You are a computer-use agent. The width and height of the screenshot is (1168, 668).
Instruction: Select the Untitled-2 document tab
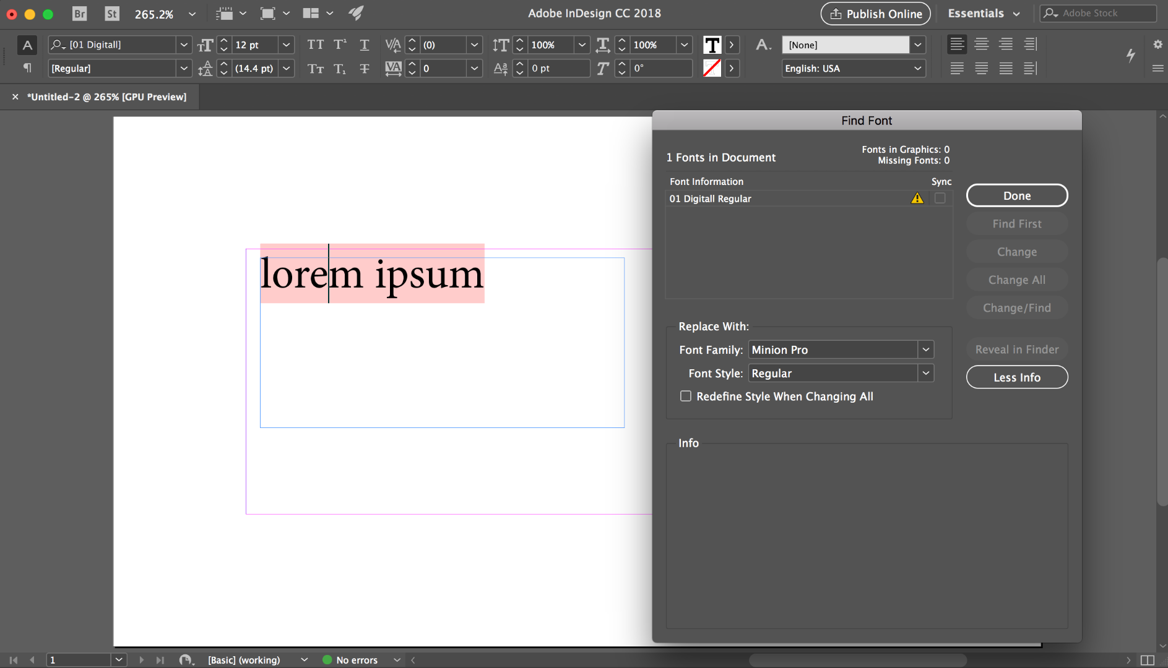pyautogui.click(x=106, y=97)
